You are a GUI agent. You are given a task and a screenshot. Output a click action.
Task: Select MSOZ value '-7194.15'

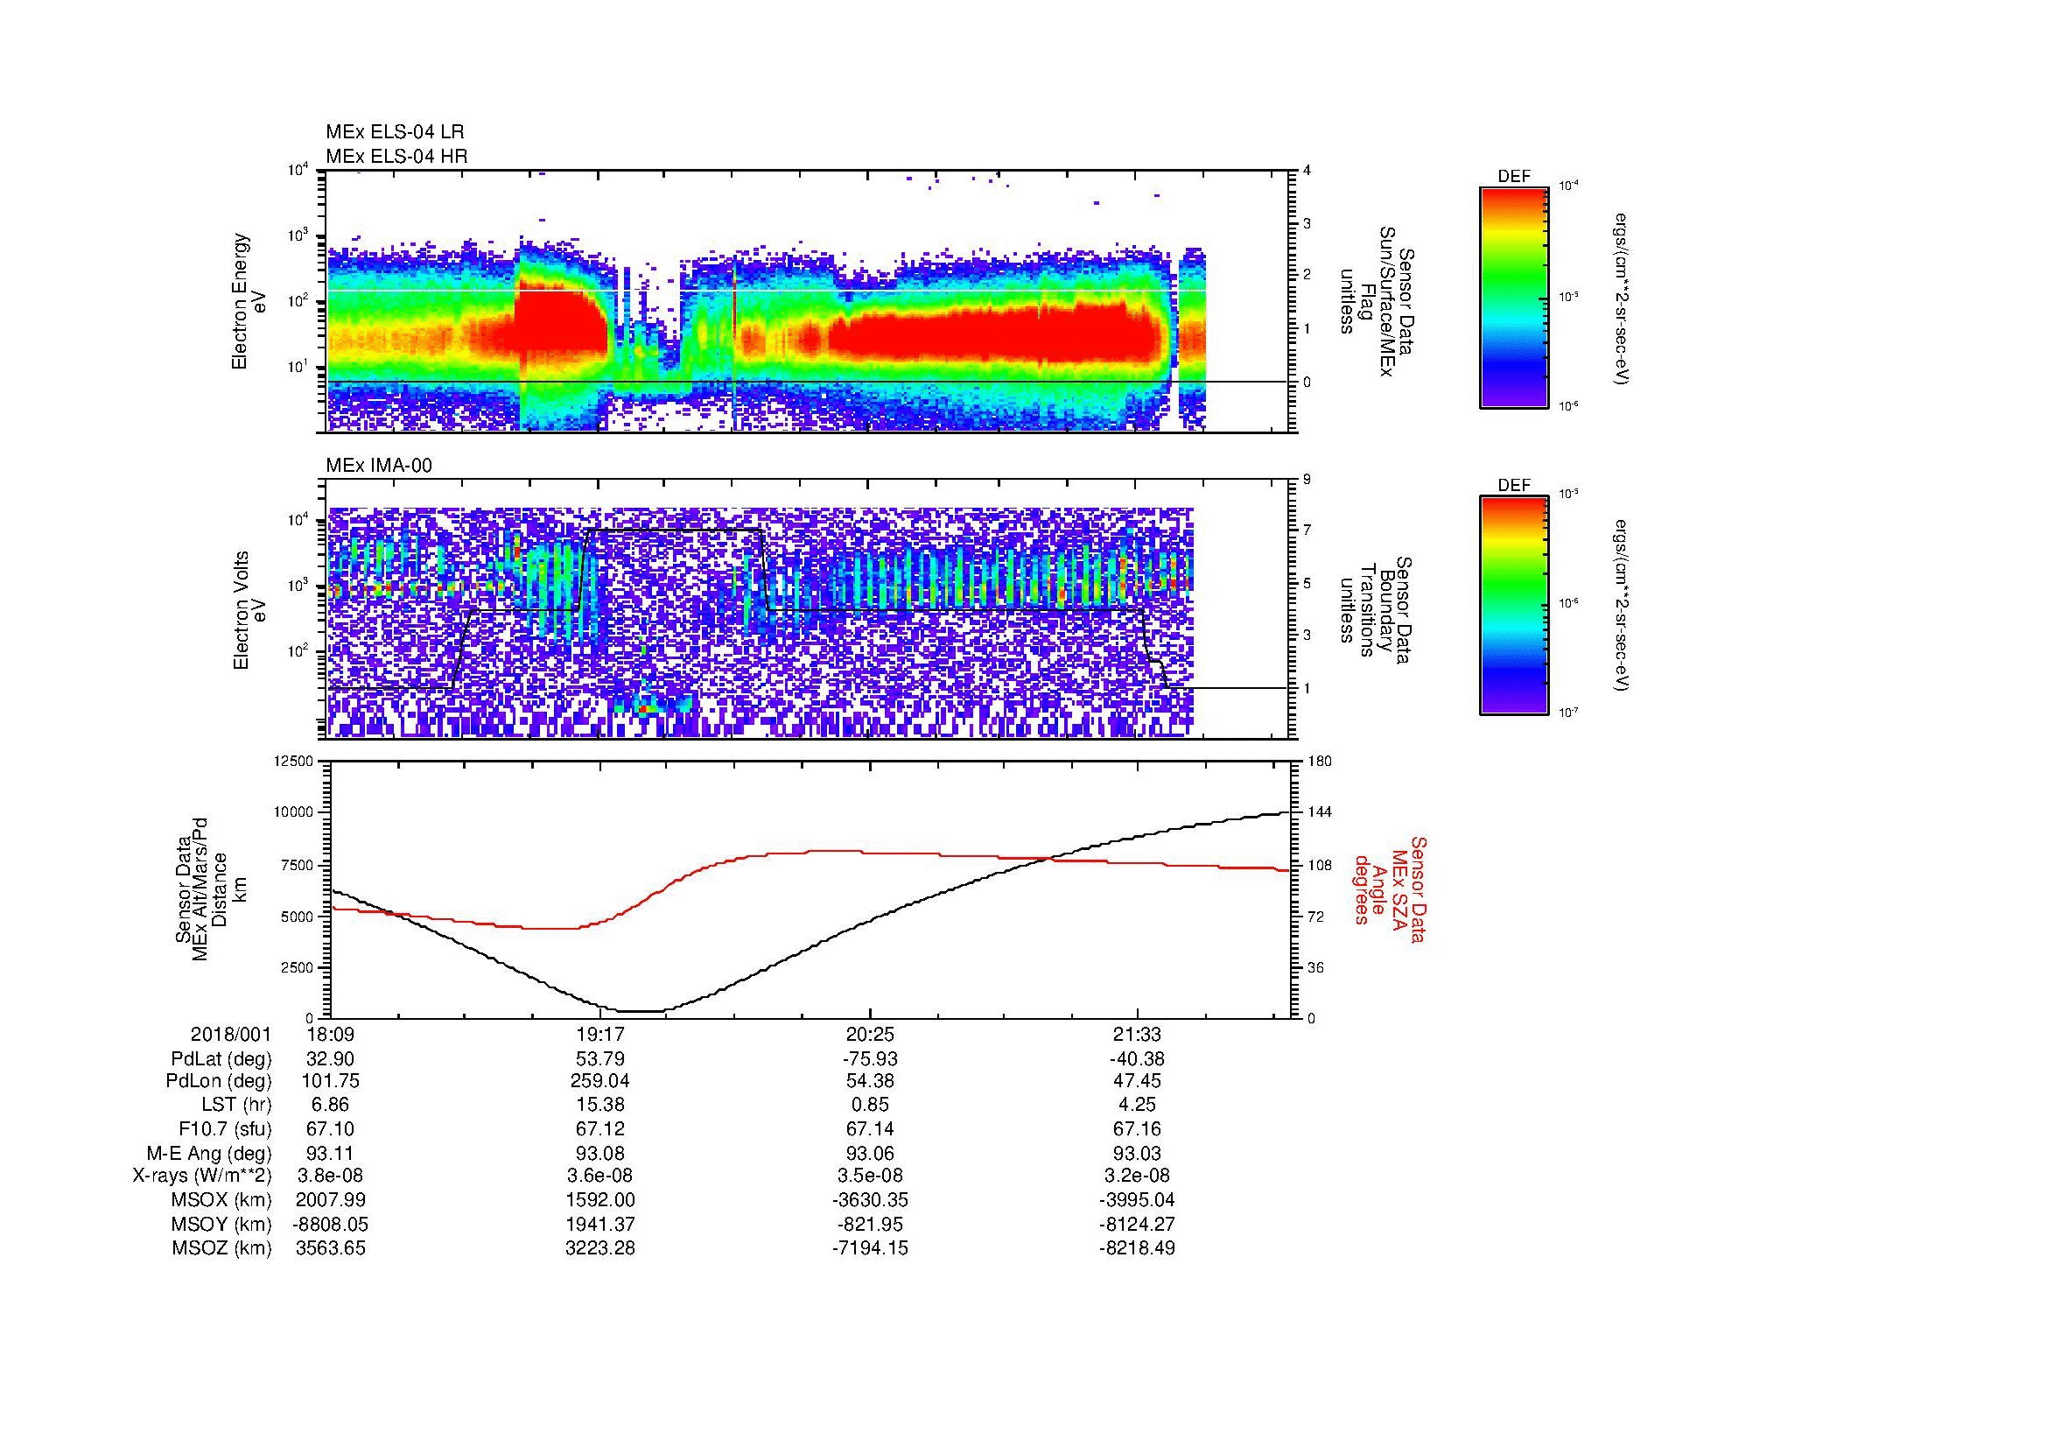(869, 1248)
